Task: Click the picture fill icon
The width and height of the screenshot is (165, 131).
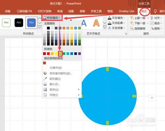Action: pyautogui.click(x=45, y=84)
